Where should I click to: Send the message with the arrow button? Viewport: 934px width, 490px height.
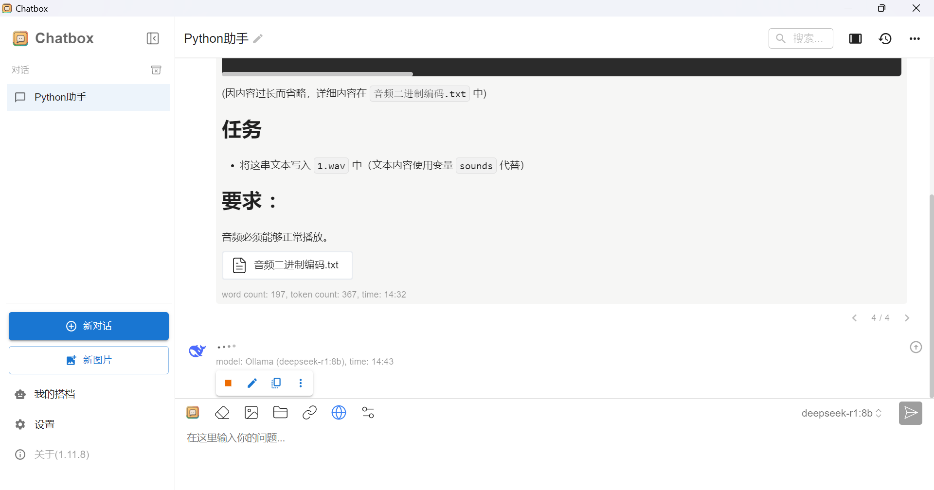pyautogui.click(x=911, y=413)
